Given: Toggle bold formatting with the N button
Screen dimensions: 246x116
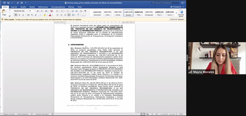Looking at the screenshot, I should 16,15.
